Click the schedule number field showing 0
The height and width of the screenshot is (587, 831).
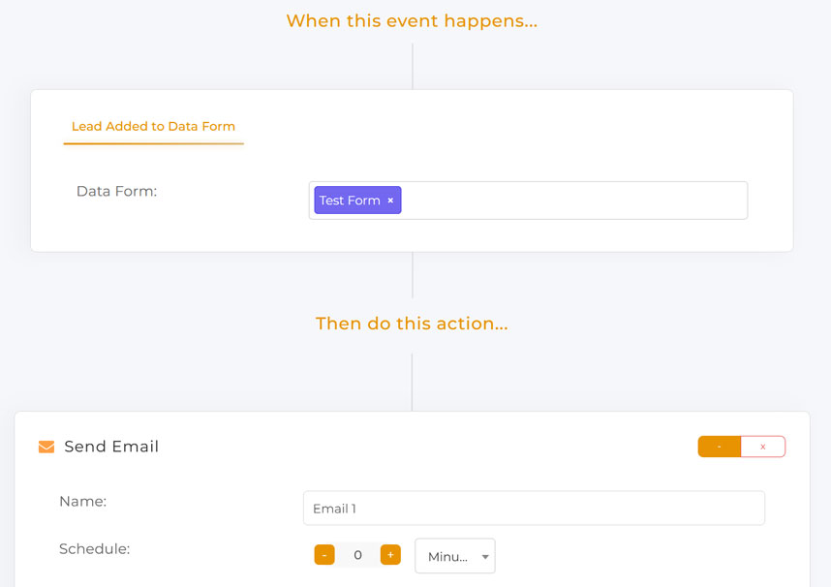click(357, 555)
